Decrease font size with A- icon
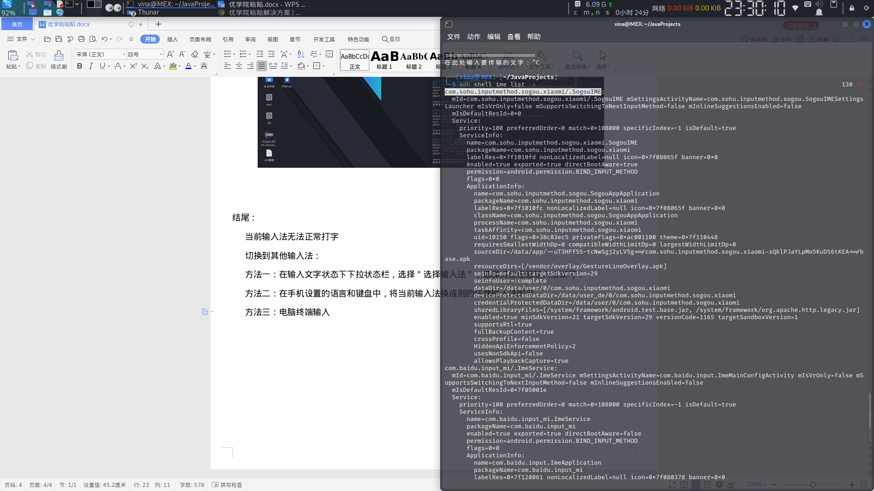The image size is (874, 491). click(183, 54)
